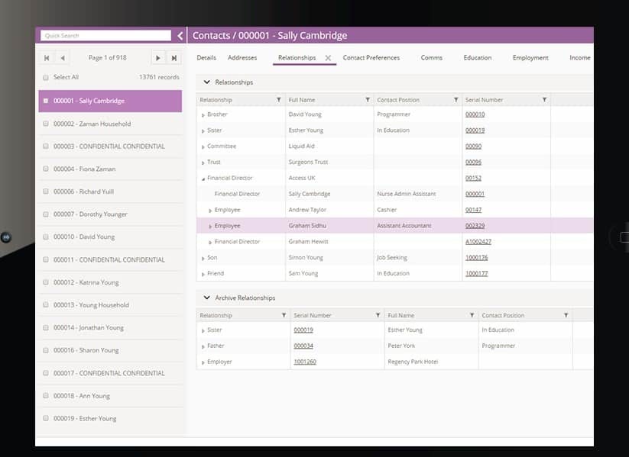Collapse the left contacts sidebar panel
Viewport: 629px width, 457px height.
[180, 36]
